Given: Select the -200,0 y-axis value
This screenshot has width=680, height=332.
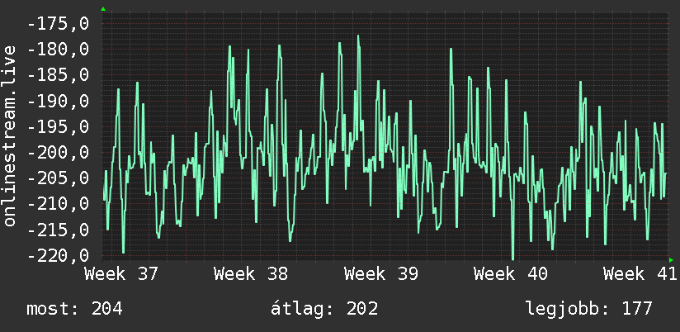Looking at the screenshot, I should pyautogui.click(x=58, y=153).
